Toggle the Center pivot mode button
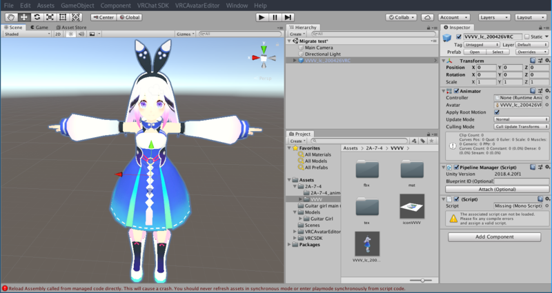This screenshot has height=293, width=552. 103,17
